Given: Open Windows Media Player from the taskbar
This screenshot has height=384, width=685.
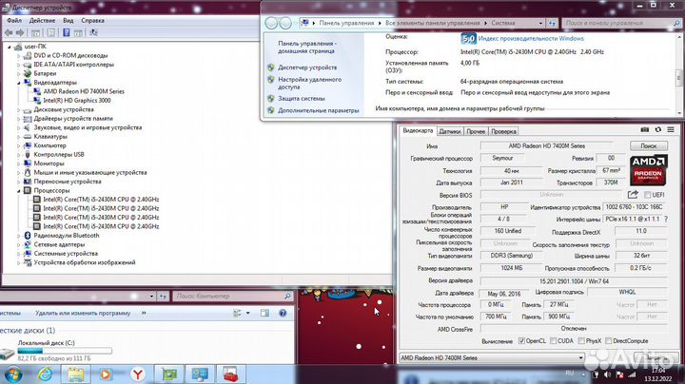Looking at the screenshot, I should coord(106,374).
